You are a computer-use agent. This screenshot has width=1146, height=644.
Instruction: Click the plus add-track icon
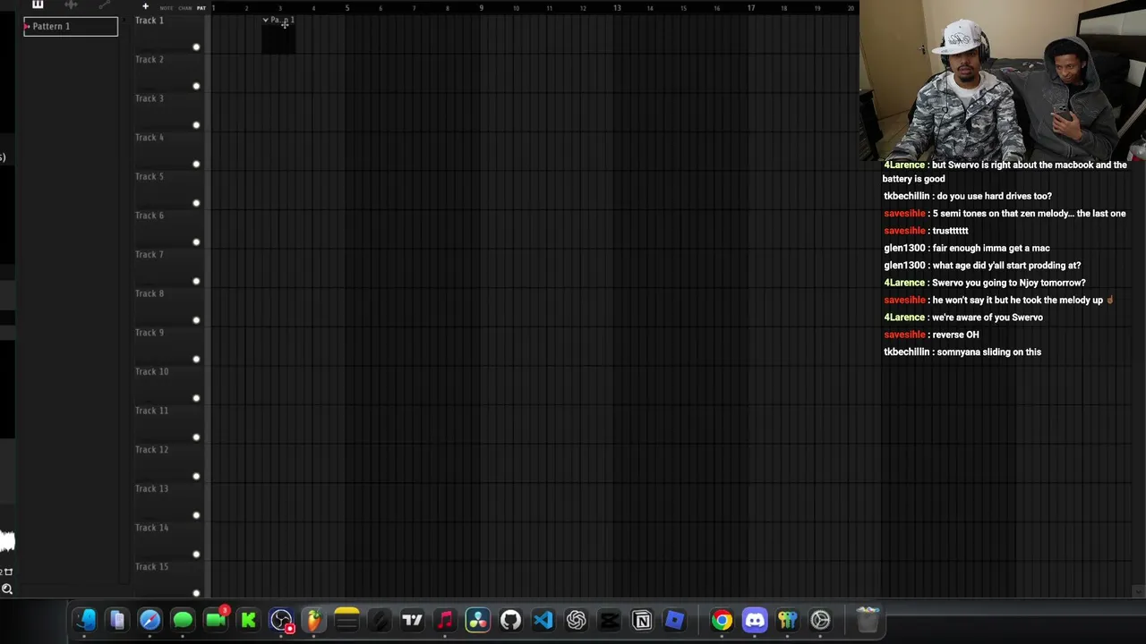145,7
